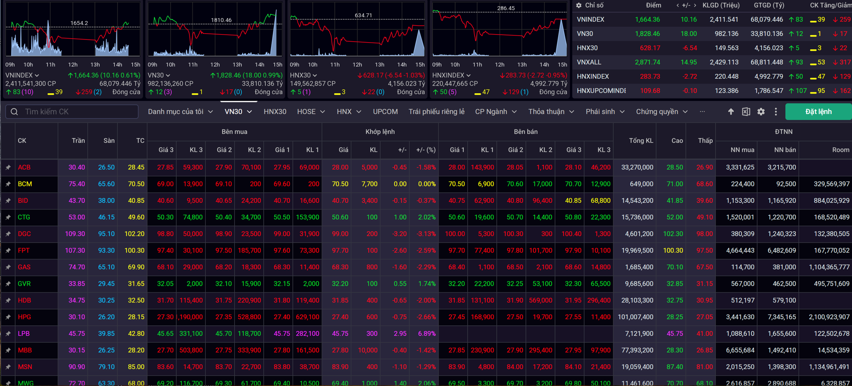Pin the ACB row
Image resolution: width=852 pixels, height=386 pixels.
[8, 168]
